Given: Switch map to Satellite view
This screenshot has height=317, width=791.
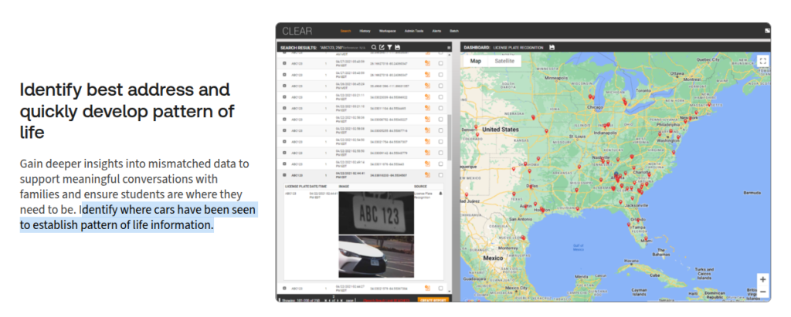Looking at the screenshot, I should [504, 60].
